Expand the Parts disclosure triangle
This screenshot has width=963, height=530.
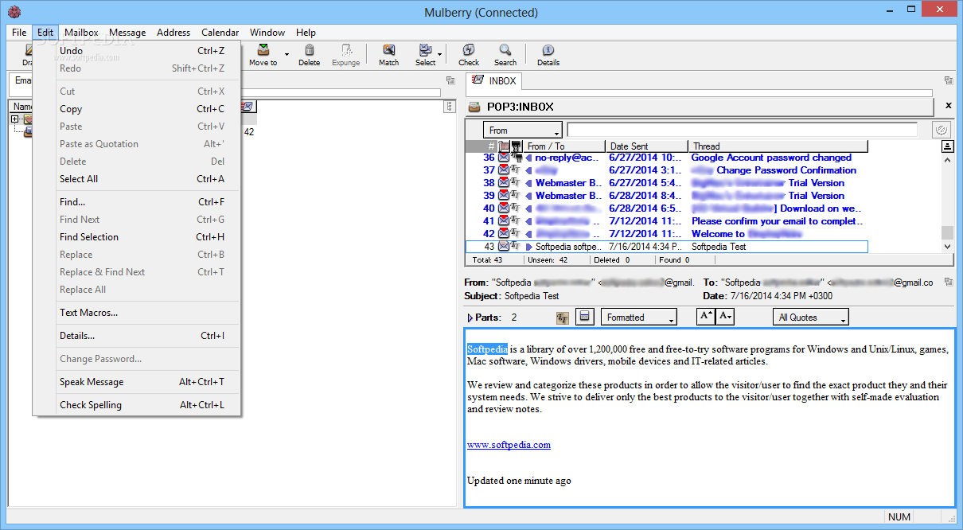pyautogui.click(x=470, y=318)
